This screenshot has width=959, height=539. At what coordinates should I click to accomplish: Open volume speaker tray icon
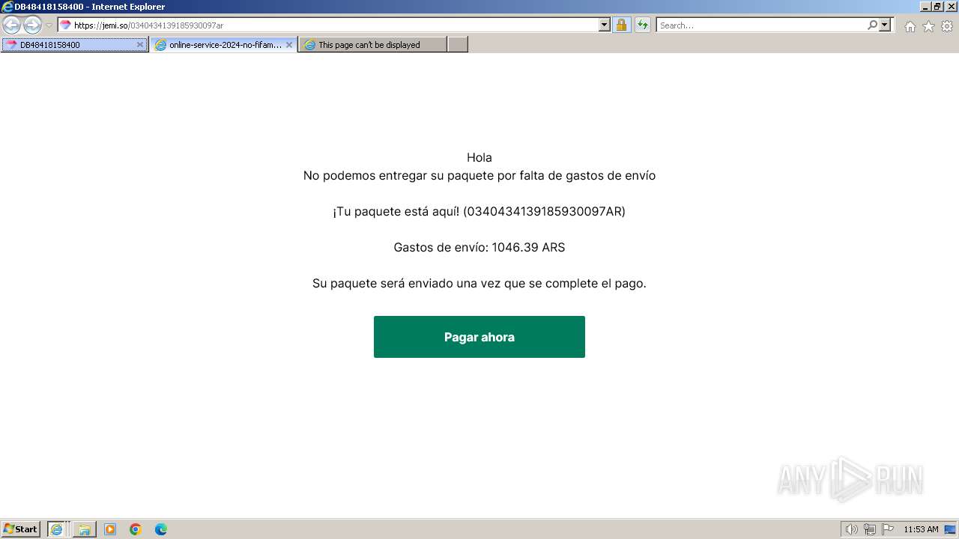[852, 529]
